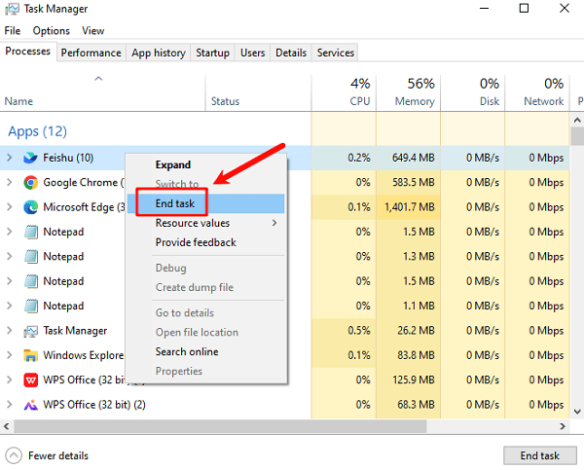Open the Options menu
584x470 pixels.
pos(51,31)
